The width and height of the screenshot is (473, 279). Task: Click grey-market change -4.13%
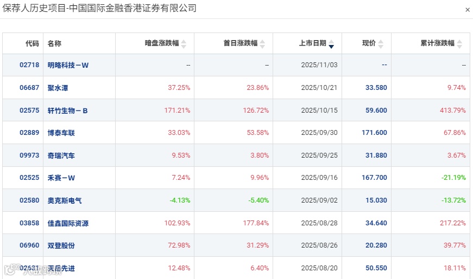[180, 200]
